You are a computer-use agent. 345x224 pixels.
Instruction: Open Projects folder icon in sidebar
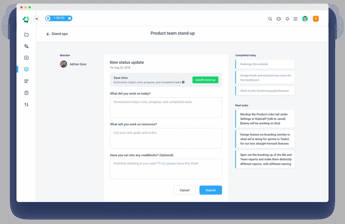[26, 35]
